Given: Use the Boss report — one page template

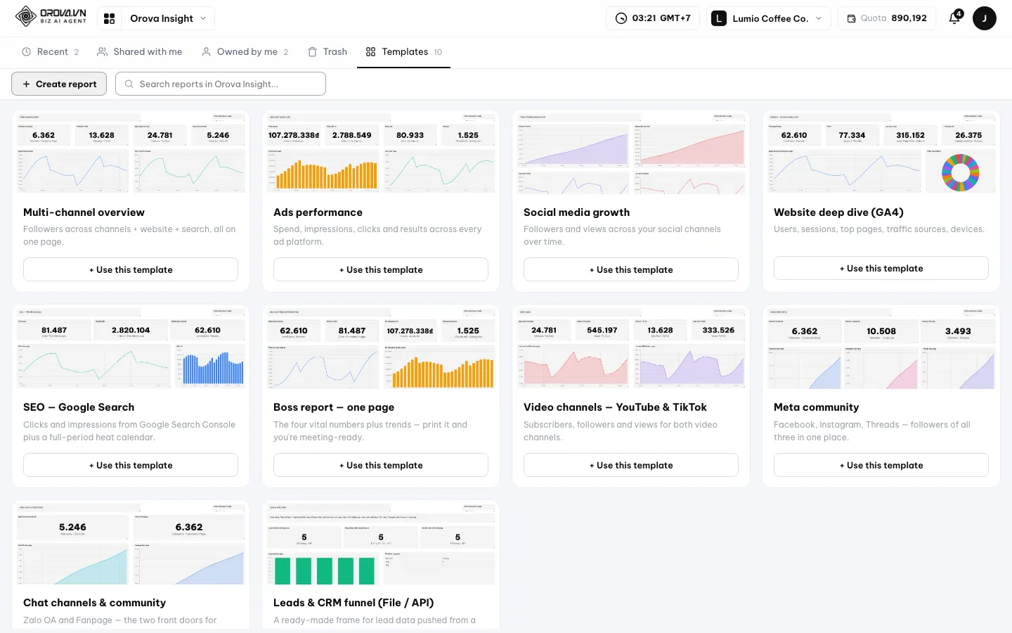Looking at the screenshot, I should pos(381,465).
